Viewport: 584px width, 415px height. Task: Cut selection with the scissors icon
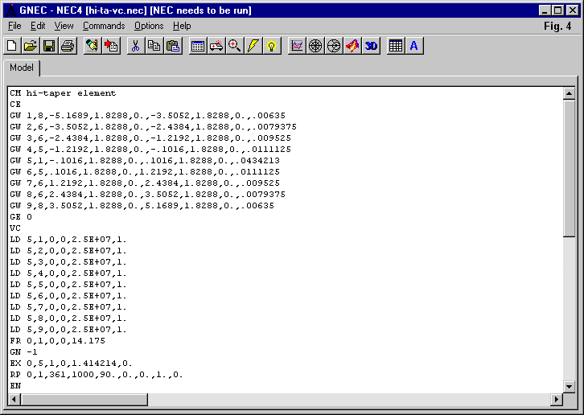point(135,46)
